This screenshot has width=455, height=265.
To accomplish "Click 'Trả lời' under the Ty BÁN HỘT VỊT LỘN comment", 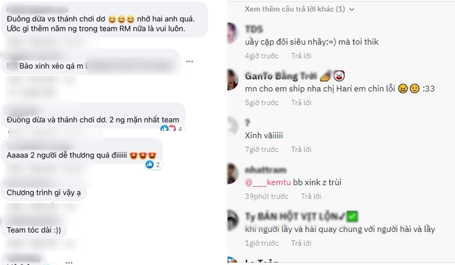I will point(301,243).
